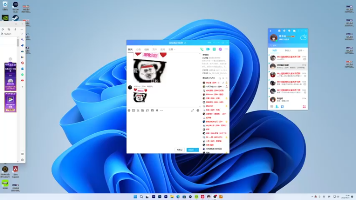Screen dimensions: 356x200
Task: Select the contacts tab in the QQ main panel
Action: tap(287, 51)
